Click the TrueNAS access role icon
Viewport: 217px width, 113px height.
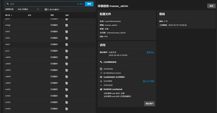(x=101, y=77)
